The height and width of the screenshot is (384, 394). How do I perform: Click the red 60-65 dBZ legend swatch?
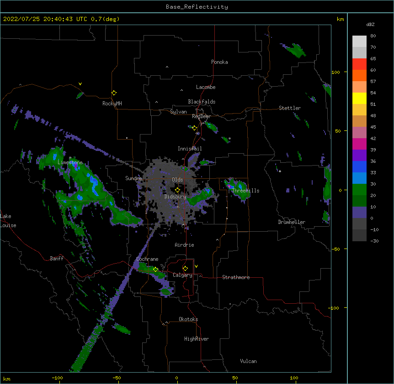pyautogui.click(x=359, y=64)
